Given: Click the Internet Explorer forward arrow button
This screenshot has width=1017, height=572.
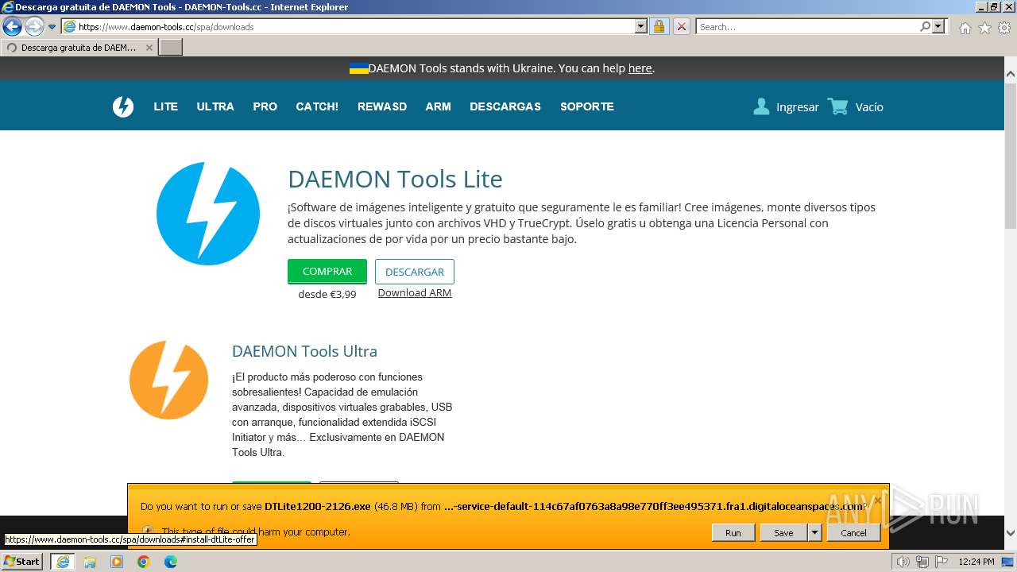Looking at the screenshot, I should pyautogui.click(x=34, y=26).
